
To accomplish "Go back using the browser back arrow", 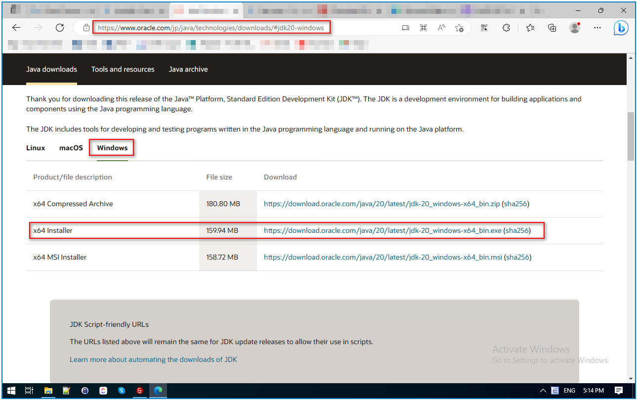I will tap(16, 28).
